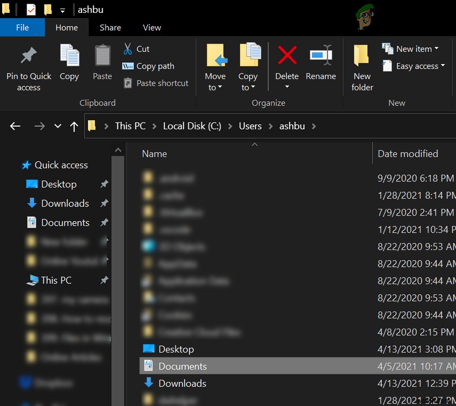Open the Delete button dropdown arrow

[287, 86]
